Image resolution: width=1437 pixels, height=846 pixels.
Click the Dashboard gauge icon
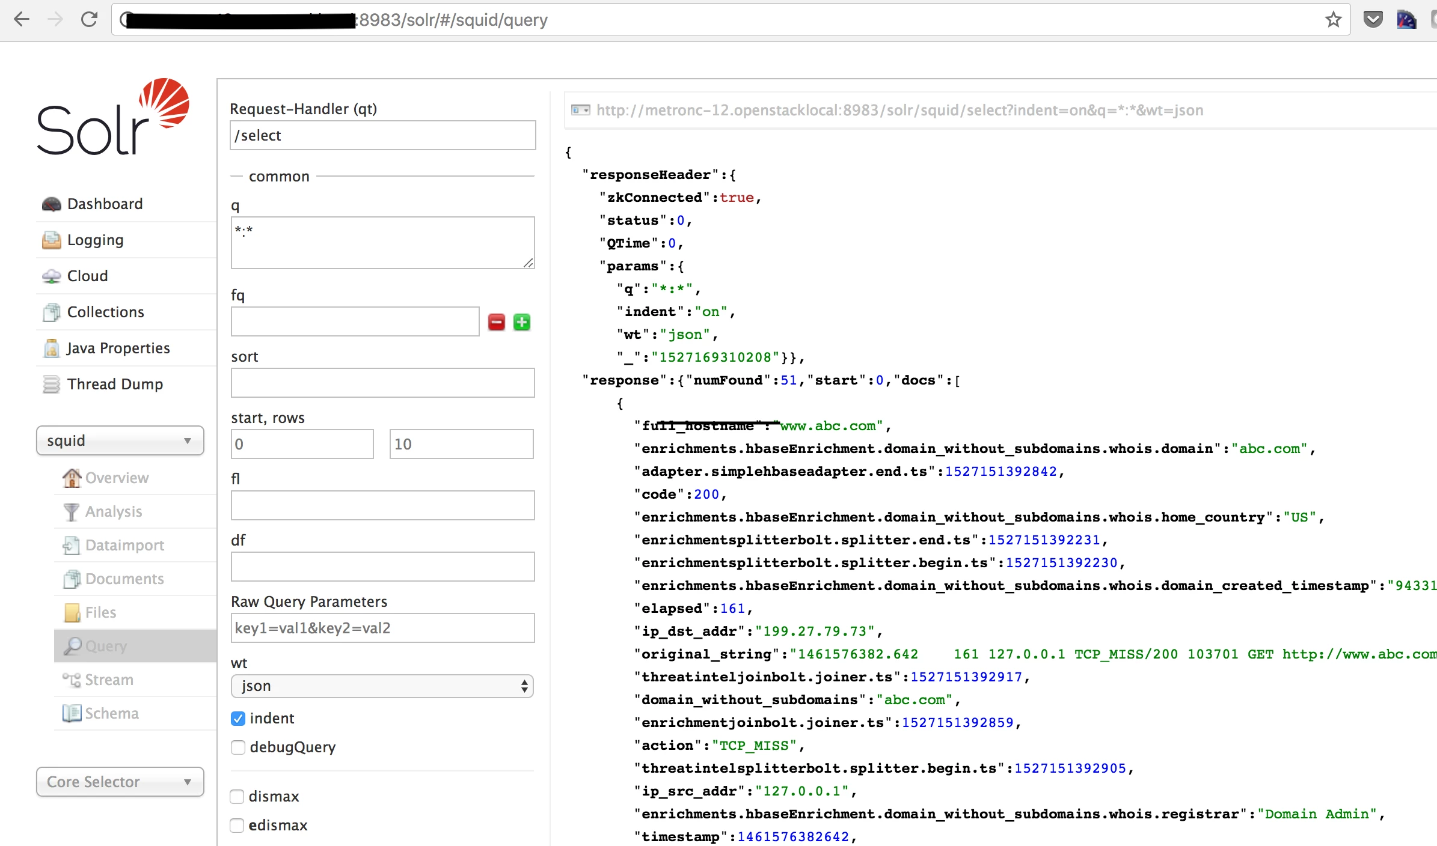[51, 204]
